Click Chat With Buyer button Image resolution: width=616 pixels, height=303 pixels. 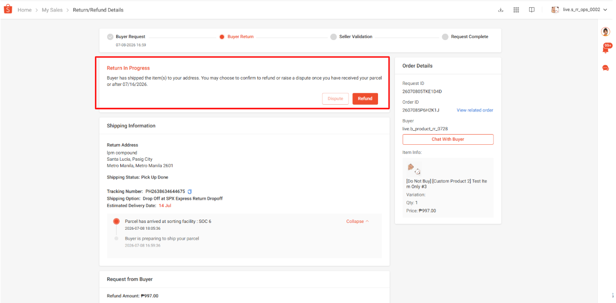click(x=448, y=139)
